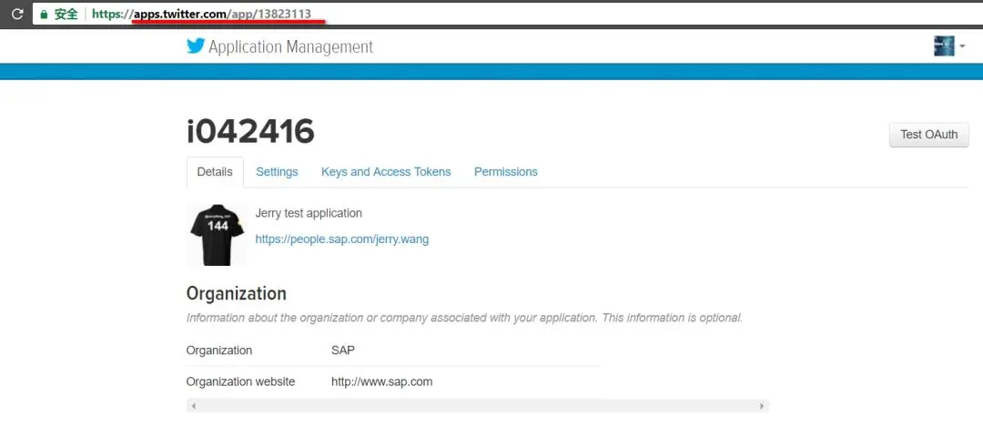The width and height of the screenshot is (983, 427).
Task: Click the Jerry test application description
Action: click(309, 213)
